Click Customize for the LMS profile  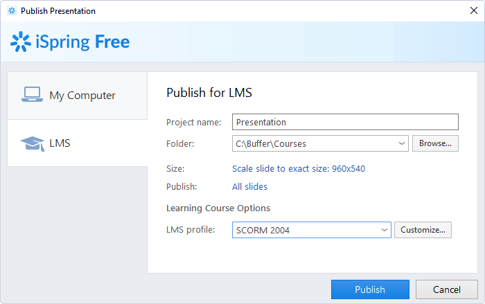423,230
